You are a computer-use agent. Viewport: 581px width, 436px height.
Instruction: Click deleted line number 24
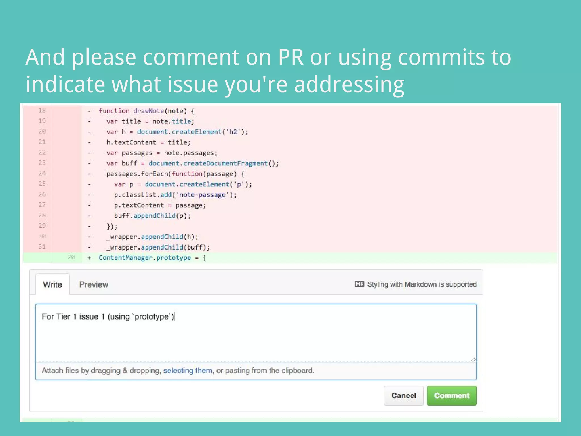tap(42, 173)
